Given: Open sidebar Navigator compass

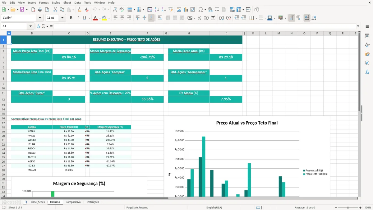Looking at the screenshot, I should click(367, 63).
